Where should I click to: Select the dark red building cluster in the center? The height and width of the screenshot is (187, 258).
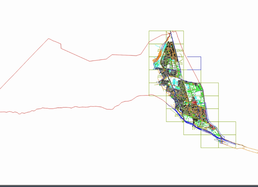[194, 102]
